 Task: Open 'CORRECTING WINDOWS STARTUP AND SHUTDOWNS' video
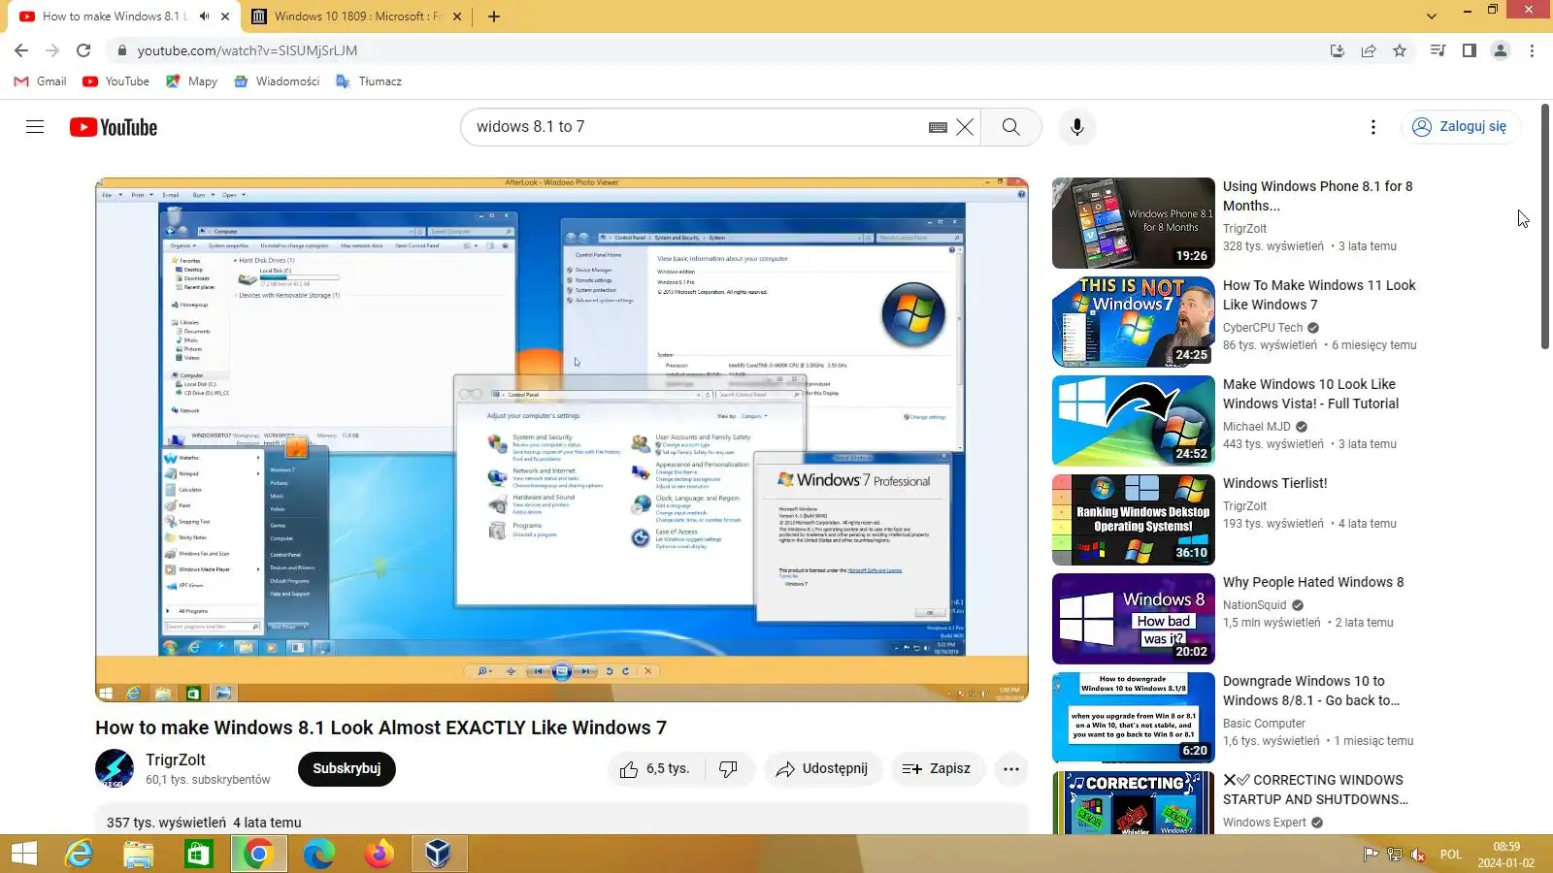[1315, 790]
